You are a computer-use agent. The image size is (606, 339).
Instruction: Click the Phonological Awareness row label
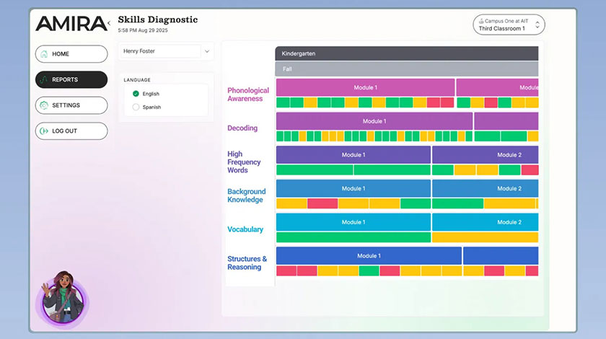point(247,94)
